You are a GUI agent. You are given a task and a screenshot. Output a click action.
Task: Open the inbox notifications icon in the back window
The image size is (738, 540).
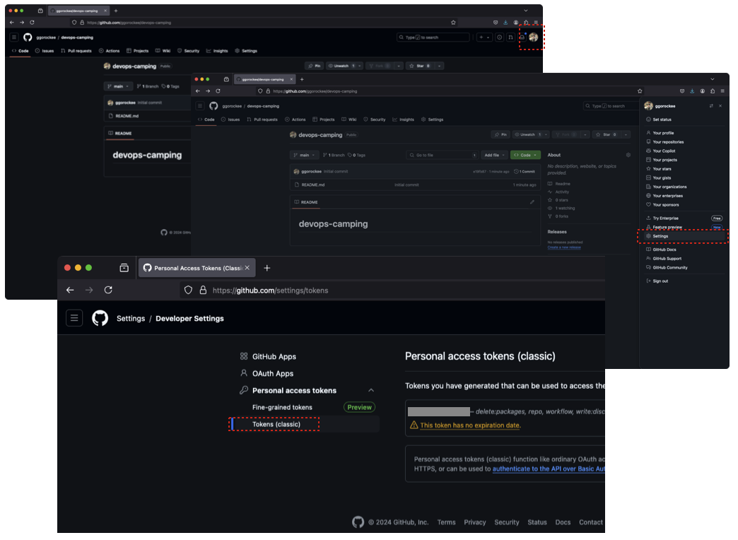(522, 37)
